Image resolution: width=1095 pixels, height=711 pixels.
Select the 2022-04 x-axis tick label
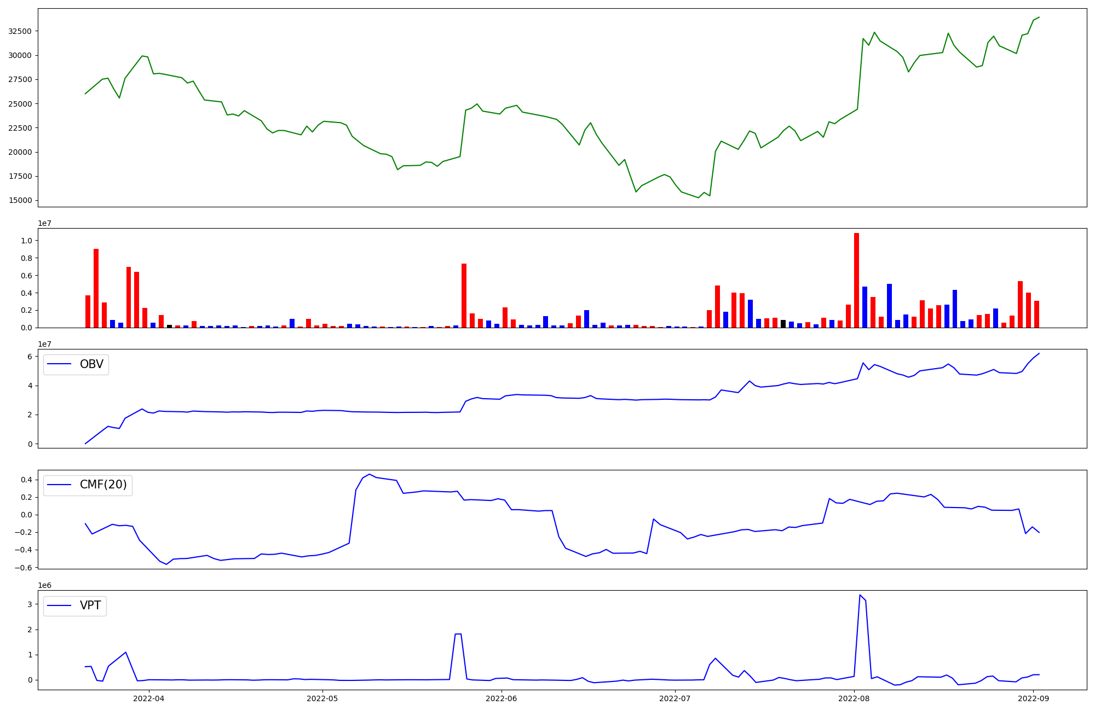pos(149,698)
